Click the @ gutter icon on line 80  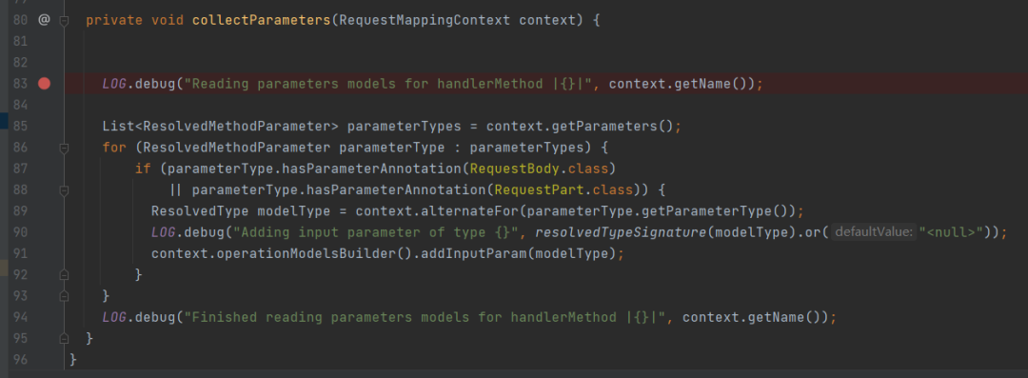[44, 20]
